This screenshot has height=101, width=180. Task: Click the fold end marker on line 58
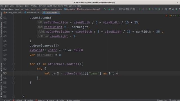[13, 97]
